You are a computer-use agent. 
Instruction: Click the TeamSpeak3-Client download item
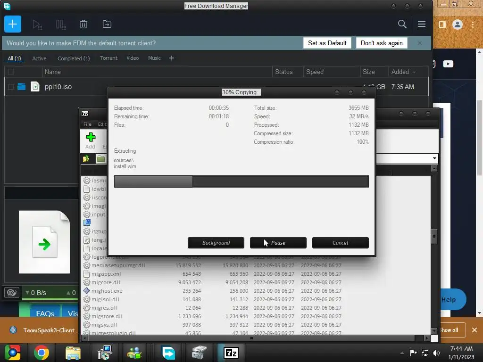(43, 330)
